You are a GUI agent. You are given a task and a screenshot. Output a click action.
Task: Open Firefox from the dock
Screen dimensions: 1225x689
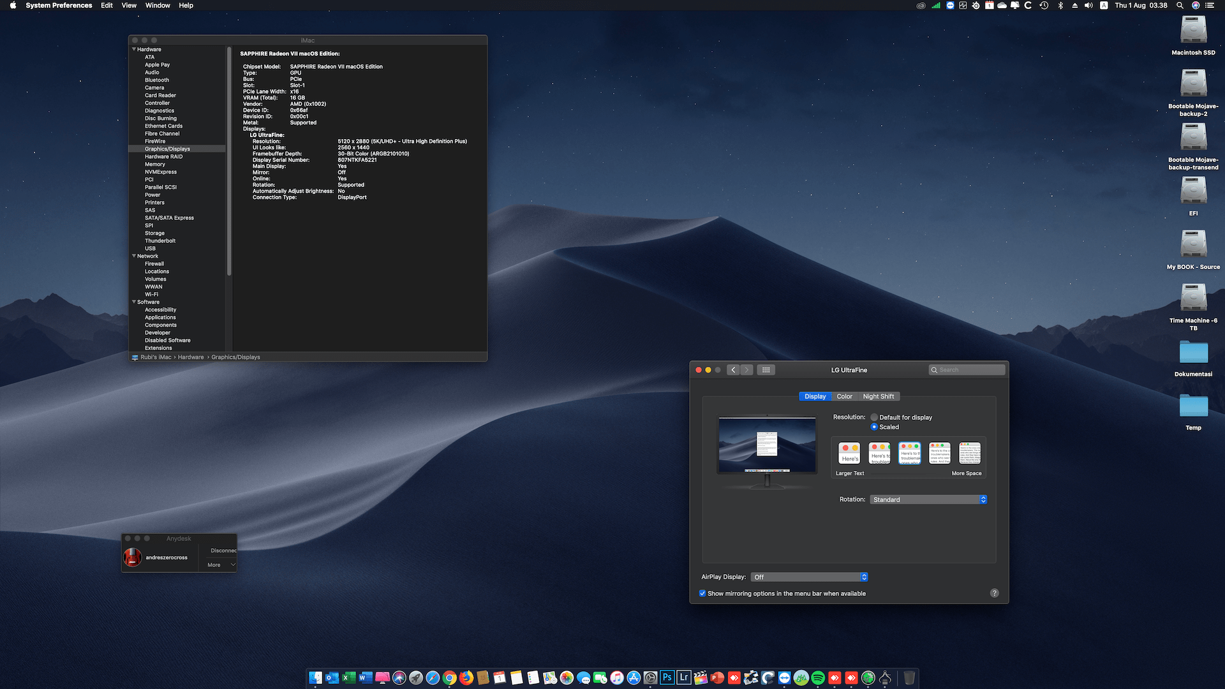[466, 678]
